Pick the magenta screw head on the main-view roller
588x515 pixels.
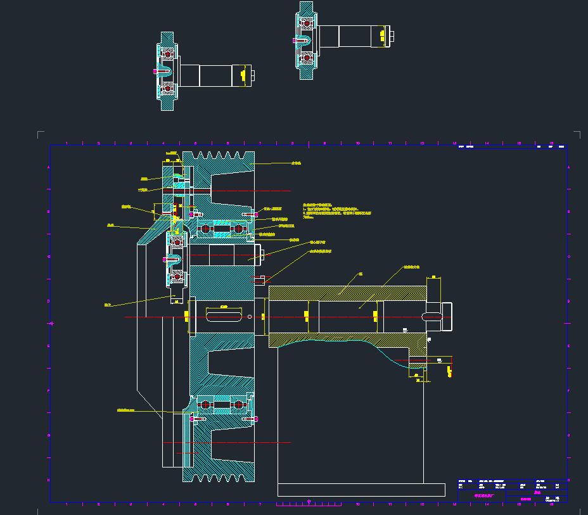tap(164, 259)
